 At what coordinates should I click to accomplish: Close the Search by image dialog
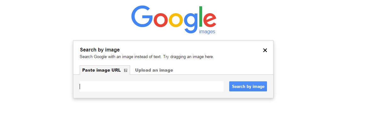click(x=265, y=50)
